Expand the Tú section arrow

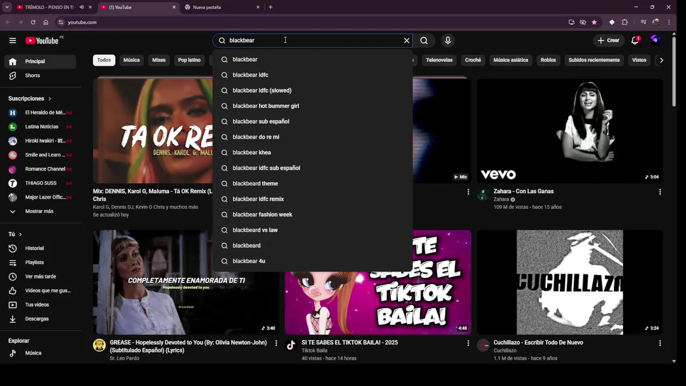click(x=20, y=234)
